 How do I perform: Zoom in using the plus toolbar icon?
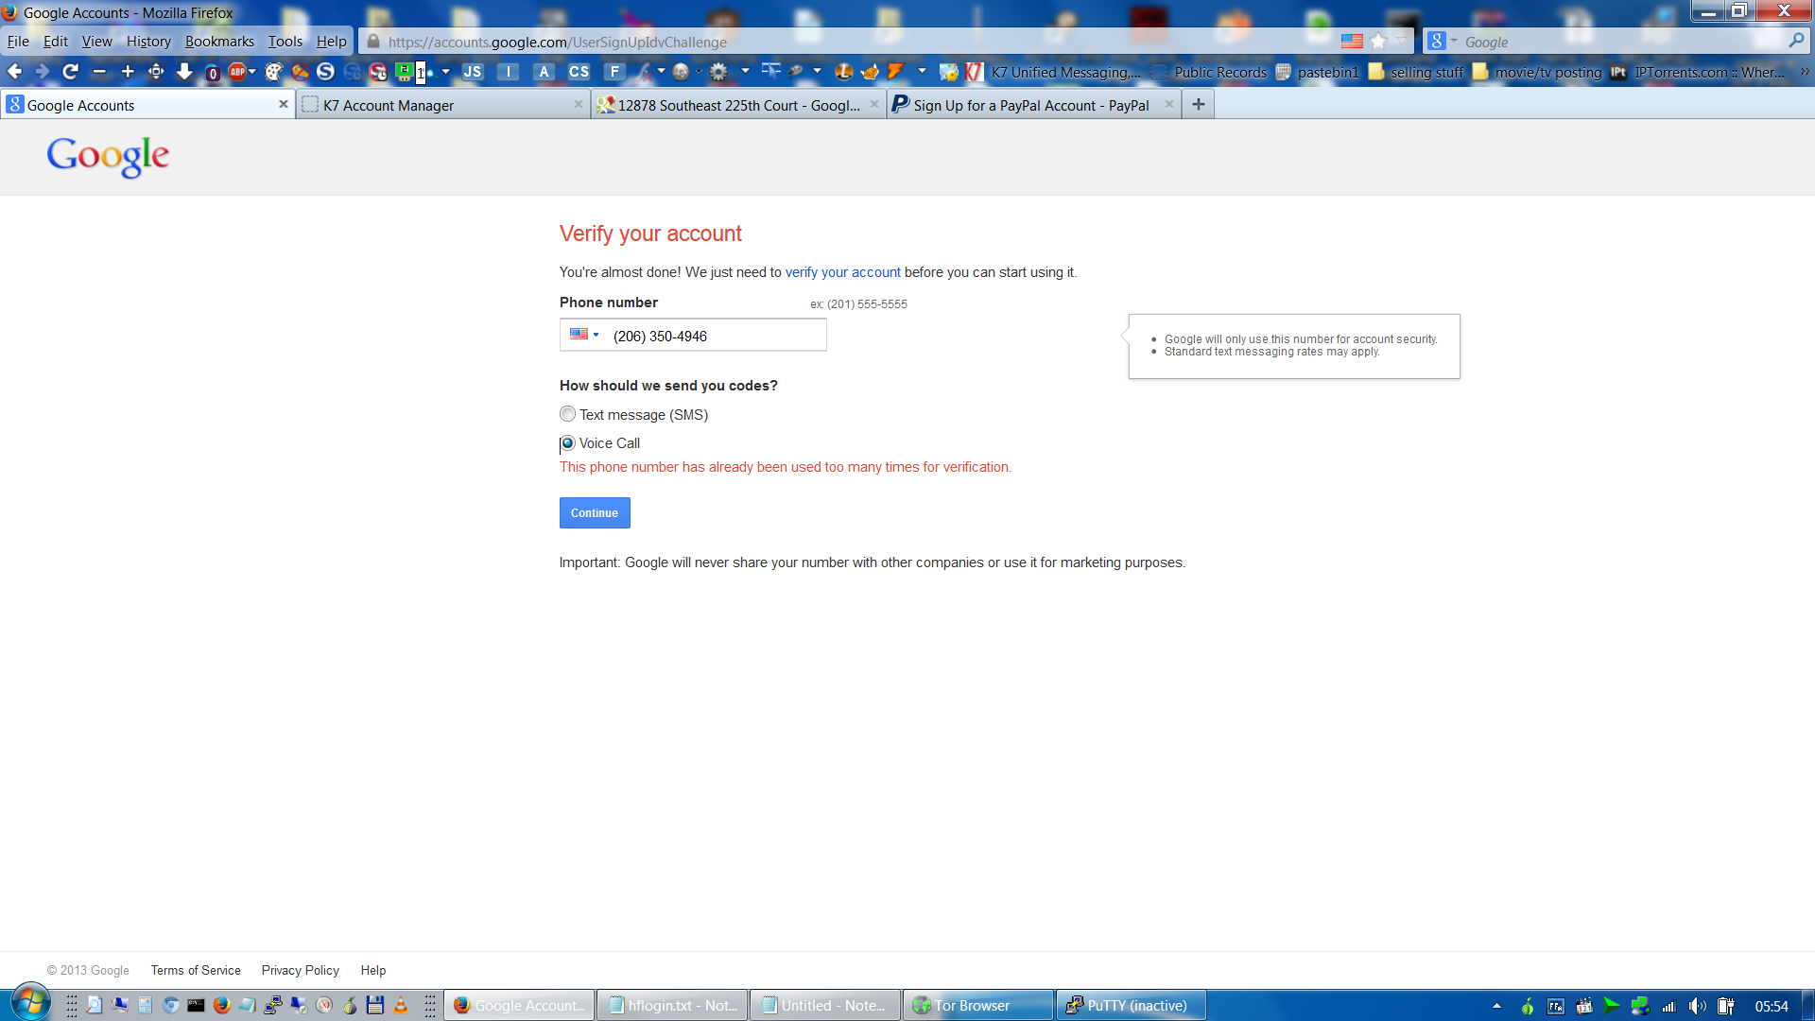point(128,72)
